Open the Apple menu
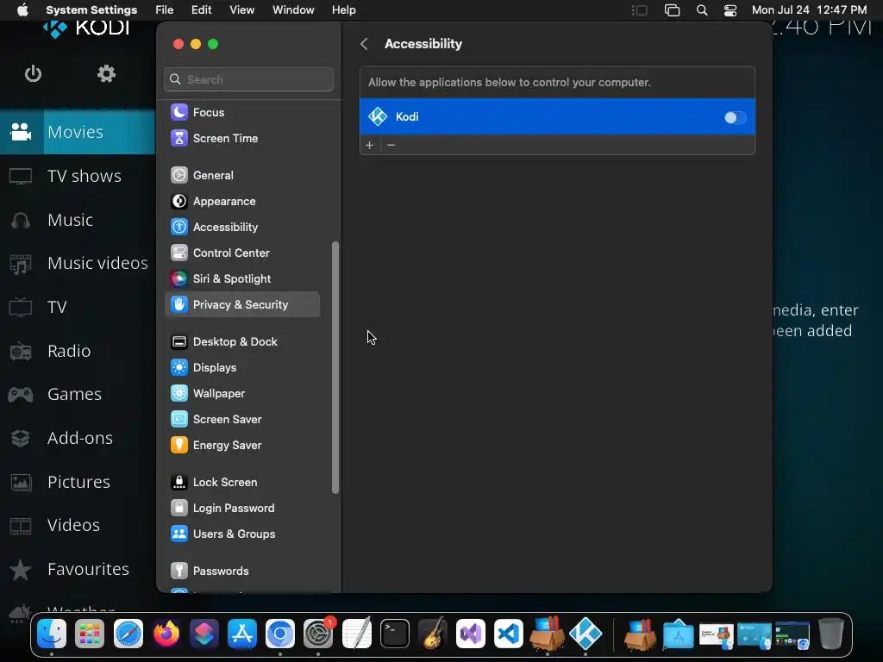The height and width of the screenshot is (662, 883). [x=22, y=10]
